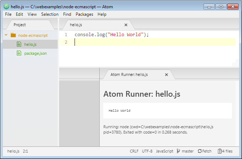Click line number 1 in gutter
242x159 pixels.
point(66,34)
